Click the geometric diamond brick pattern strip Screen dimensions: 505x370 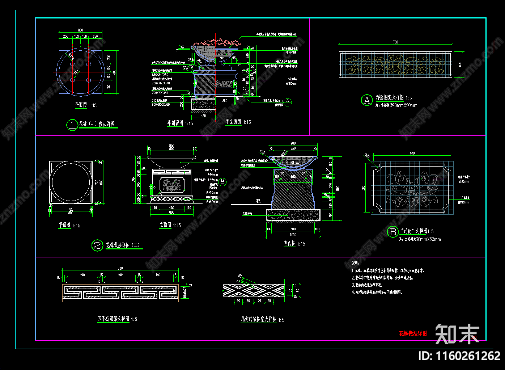tap(254, 290)
